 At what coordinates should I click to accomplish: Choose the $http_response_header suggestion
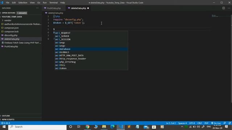click(91, 58)
